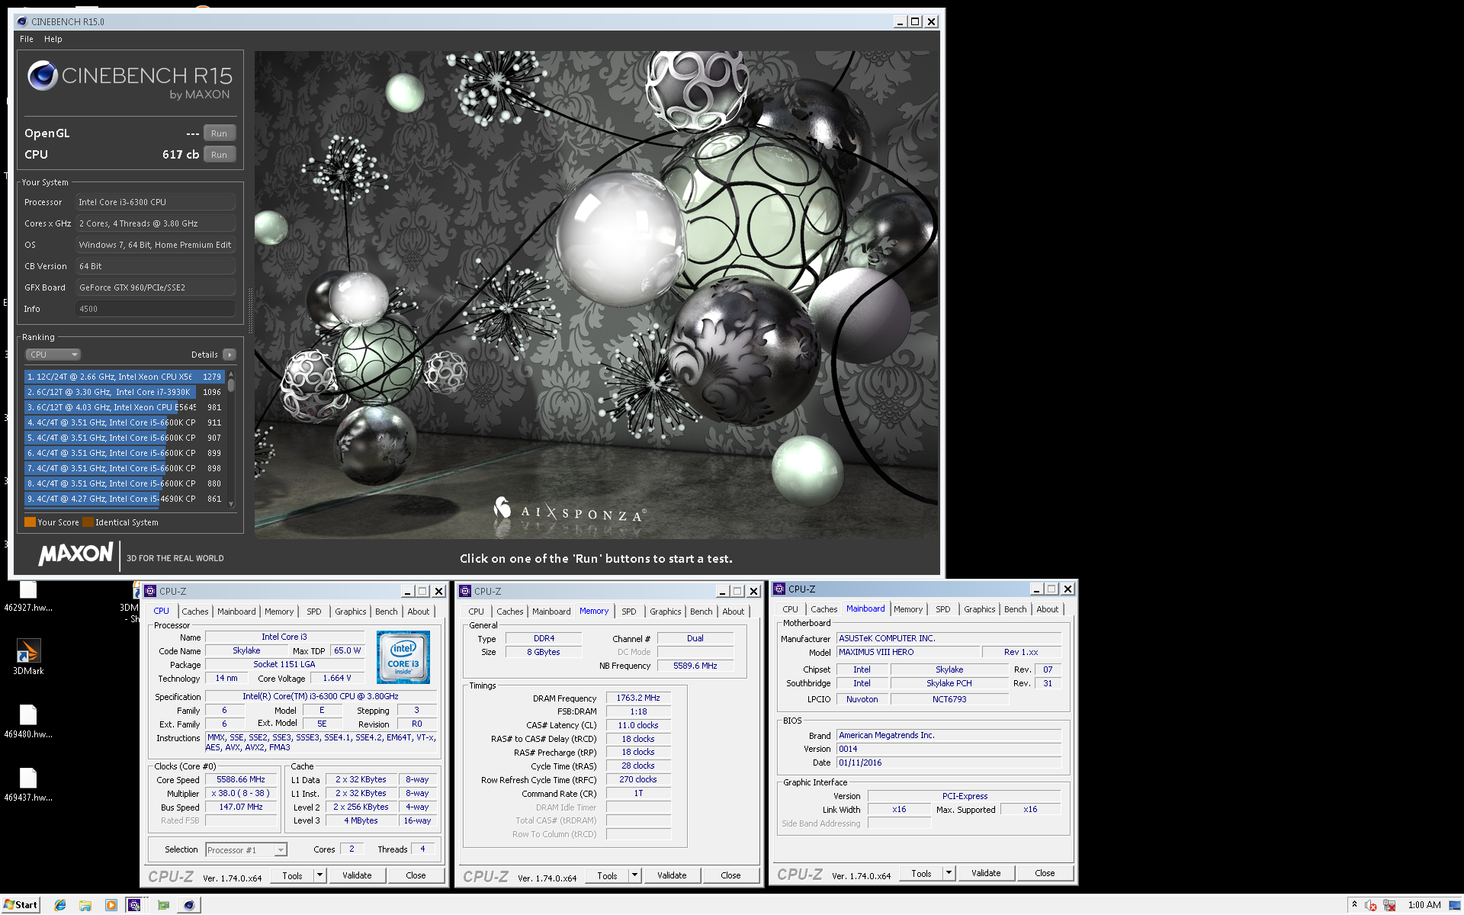This screenshot has height=915, width=1464.
Task: Open Mainboard tab in the CPU-tab window
Action: 237,612
